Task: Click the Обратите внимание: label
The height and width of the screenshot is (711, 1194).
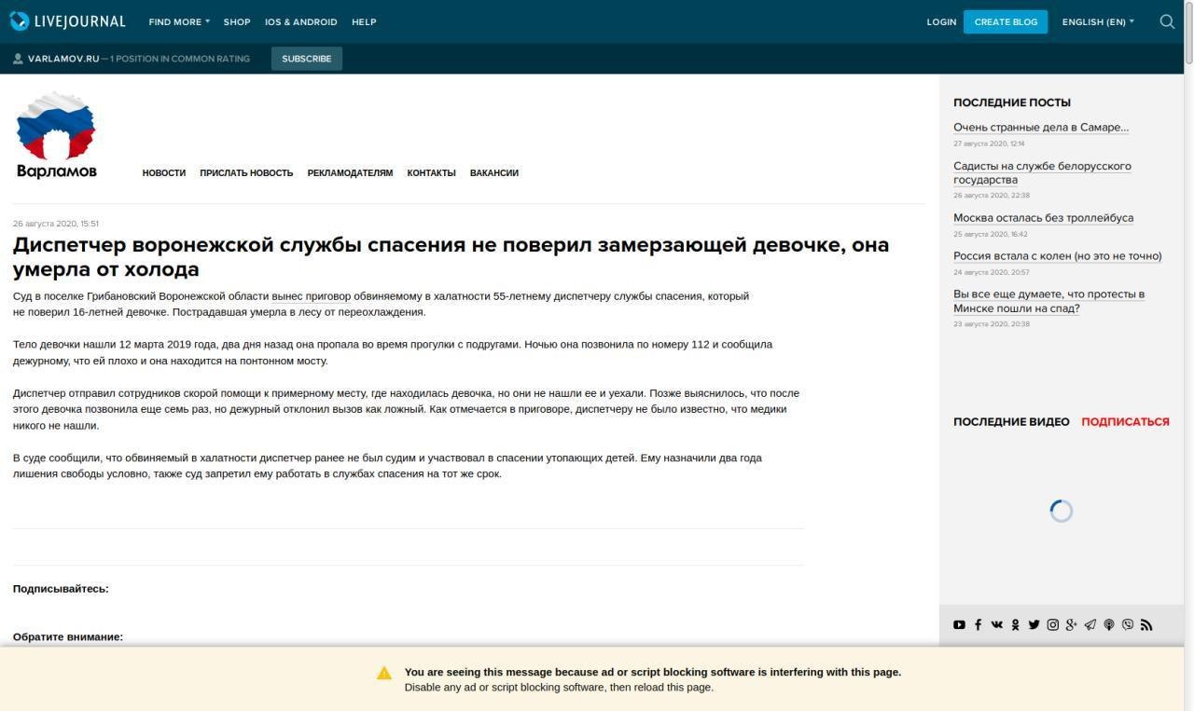Action: pyautogui.click(x=68, y=637)
